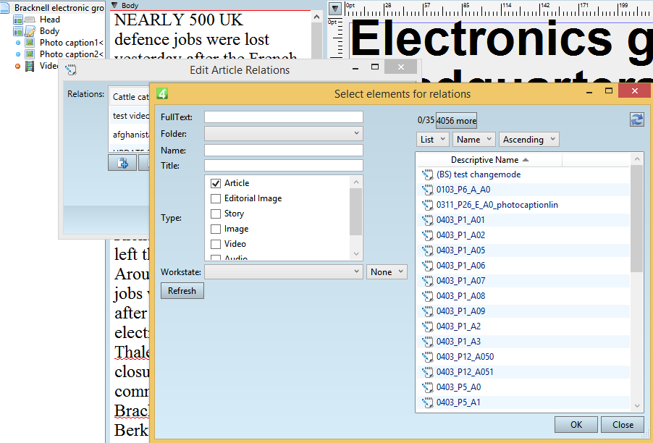653x443 pixels.
Task: Select the test video relation row
Action: click(x=129, y=116)
